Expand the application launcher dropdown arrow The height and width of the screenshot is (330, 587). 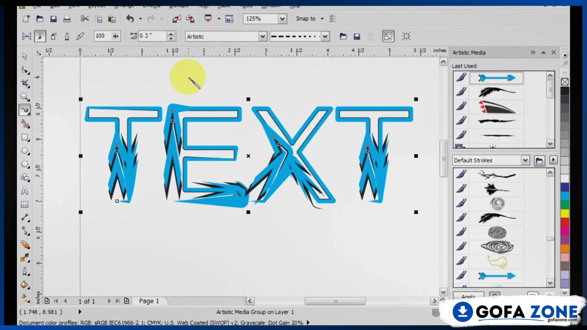point(219,19)
